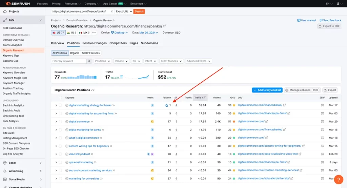Open the KD filter dropdown
Image resolution: width=347 pixels, height=188 pixels.
(136, 61)
